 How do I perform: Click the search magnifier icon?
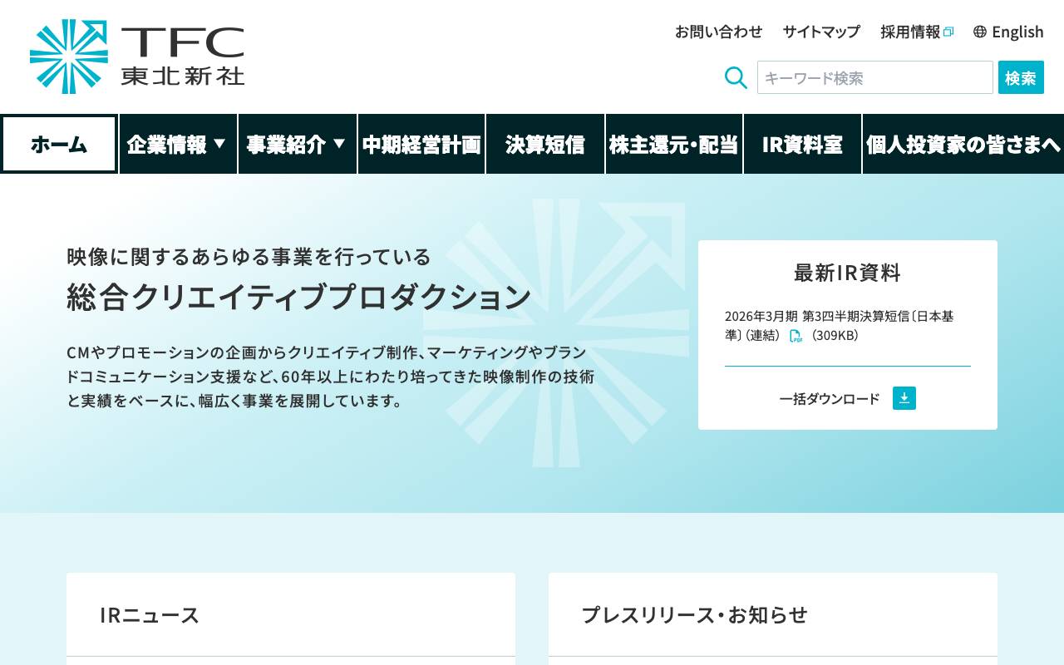click(x=736, y=77)
